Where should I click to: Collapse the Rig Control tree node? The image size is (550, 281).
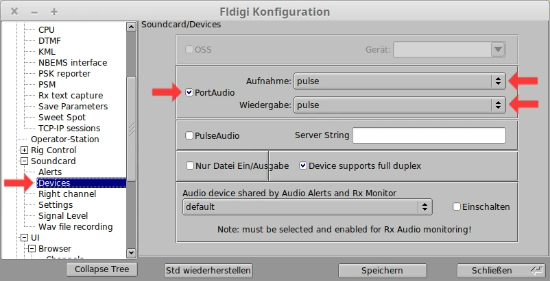click(x=25, y=150)
